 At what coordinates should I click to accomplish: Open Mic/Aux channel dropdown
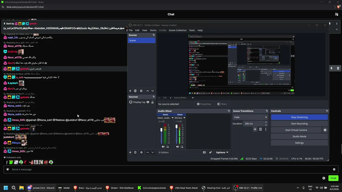tap(184, 118)
